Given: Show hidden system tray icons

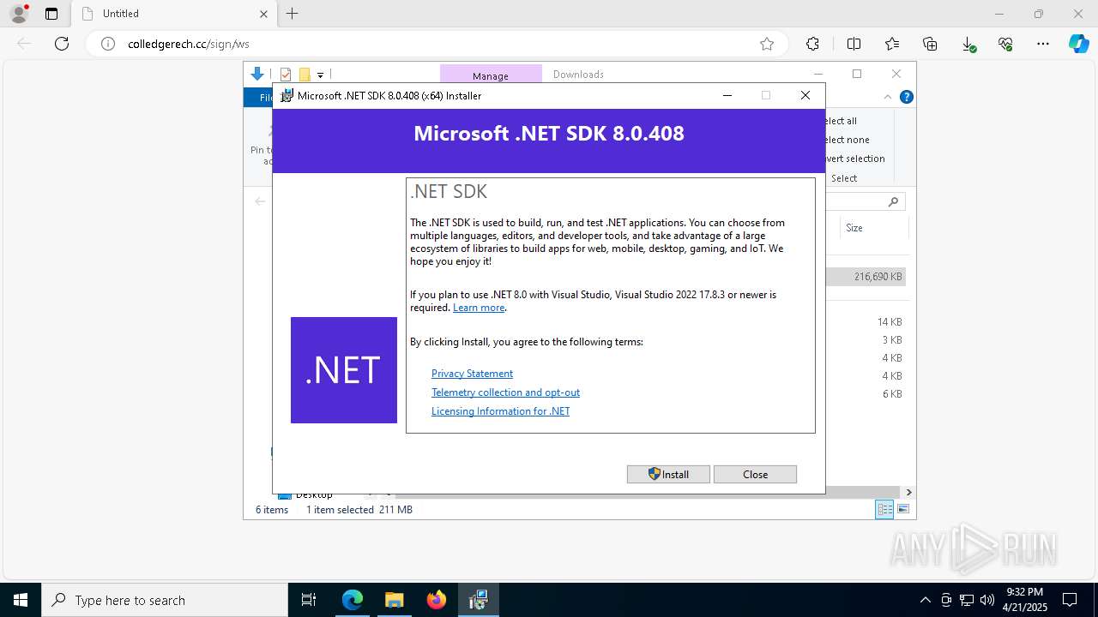Looking at the screenshot, I should 925,600.
